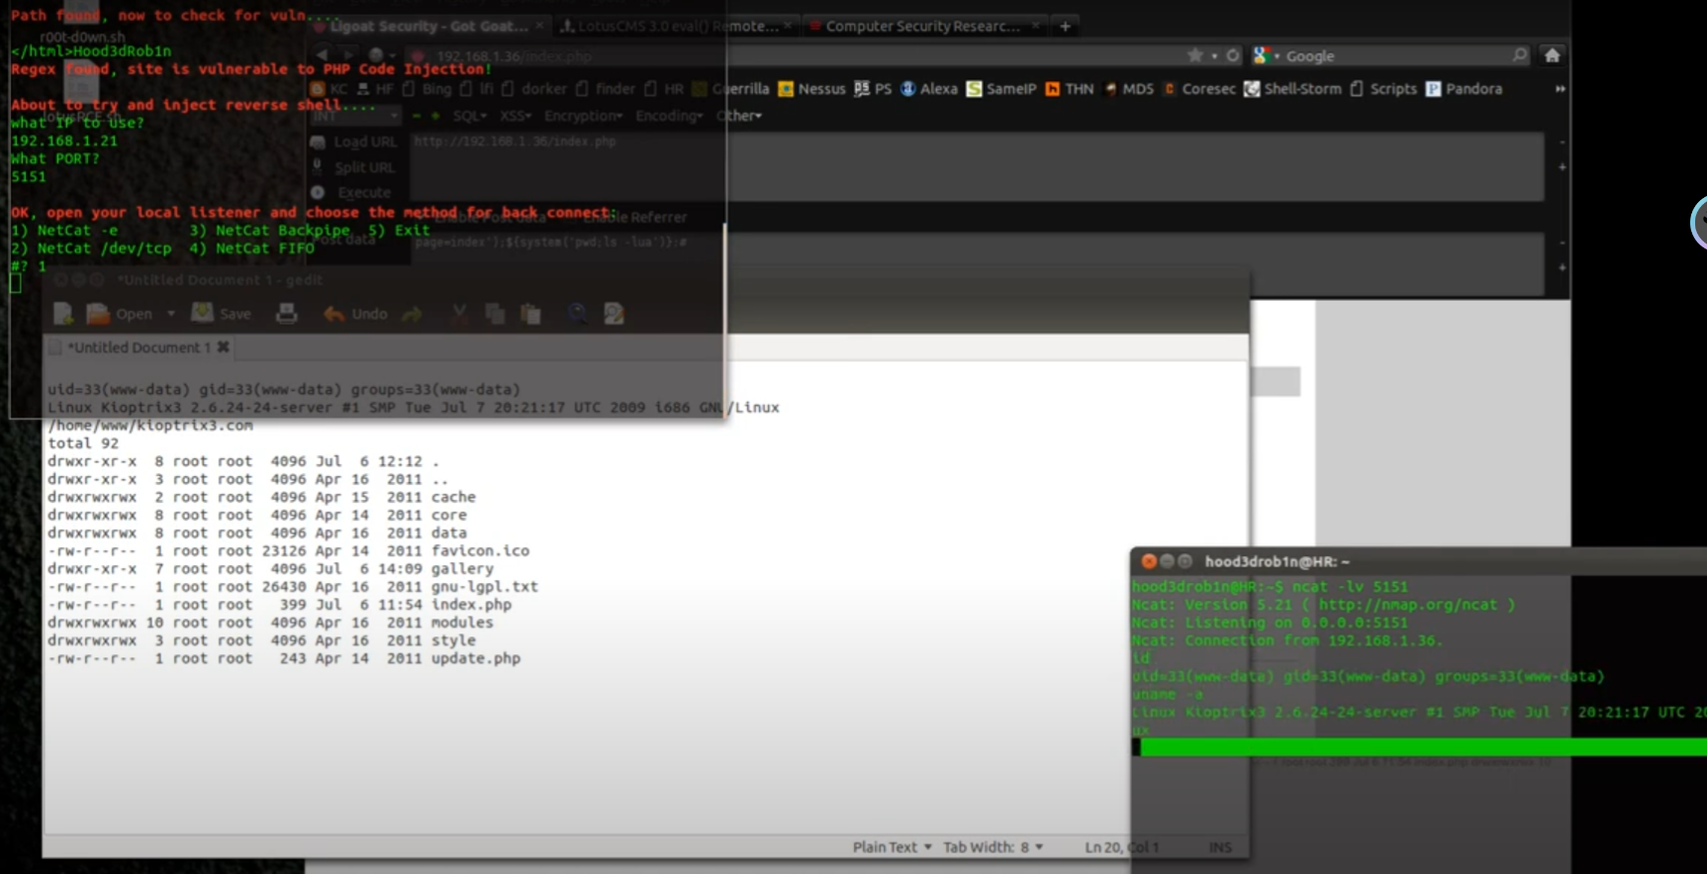The width and height of the screenshot is (1707, 874).
Task: Open the Coresec bookmark
Action: [x=1199, y=88]
